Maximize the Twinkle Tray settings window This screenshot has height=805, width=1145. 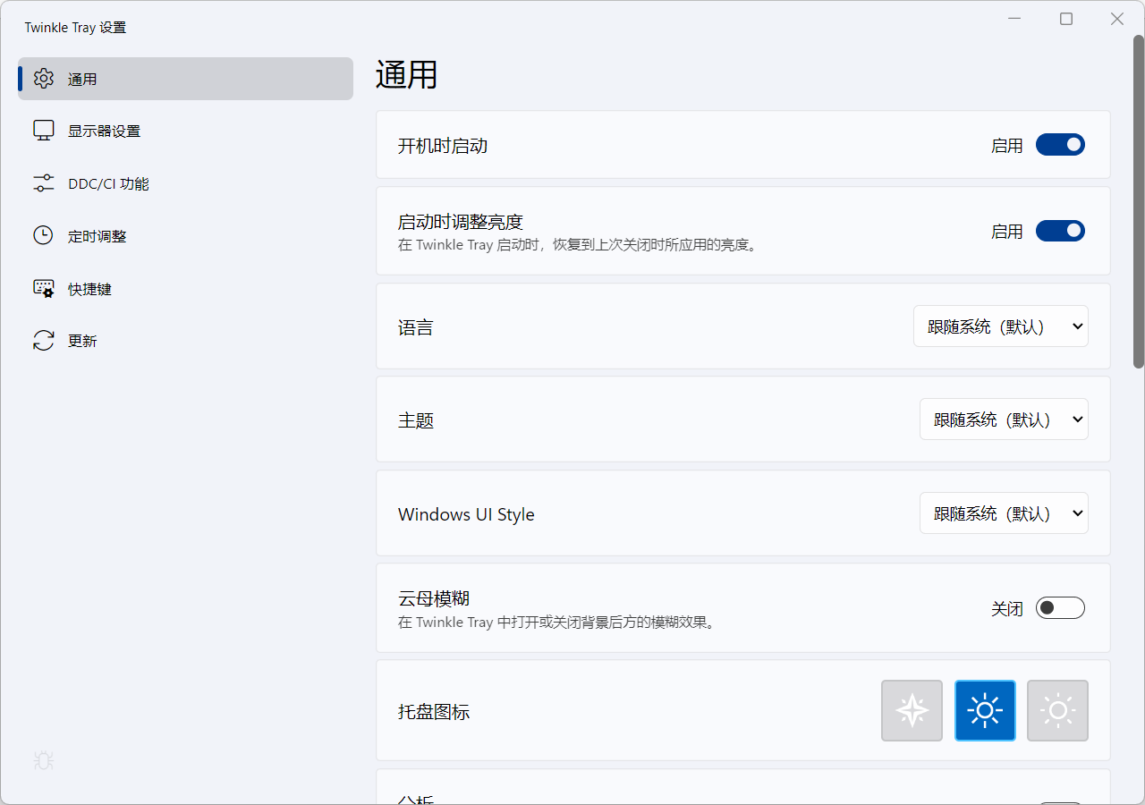[1066, 19]
